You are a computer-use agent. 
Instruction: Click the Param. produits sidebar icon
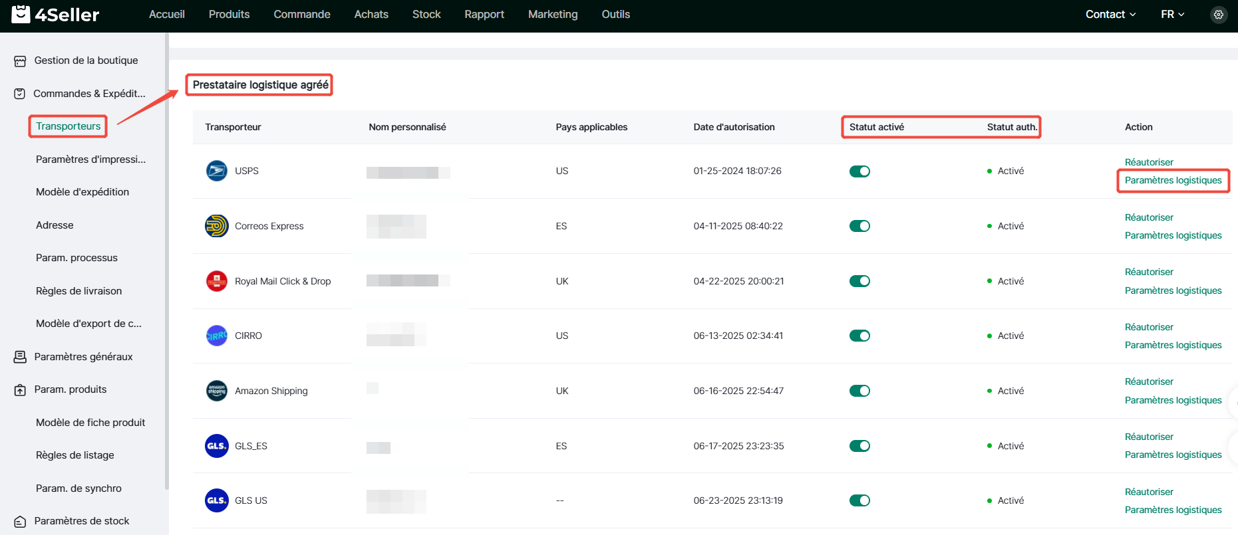(x=20, y=390)
